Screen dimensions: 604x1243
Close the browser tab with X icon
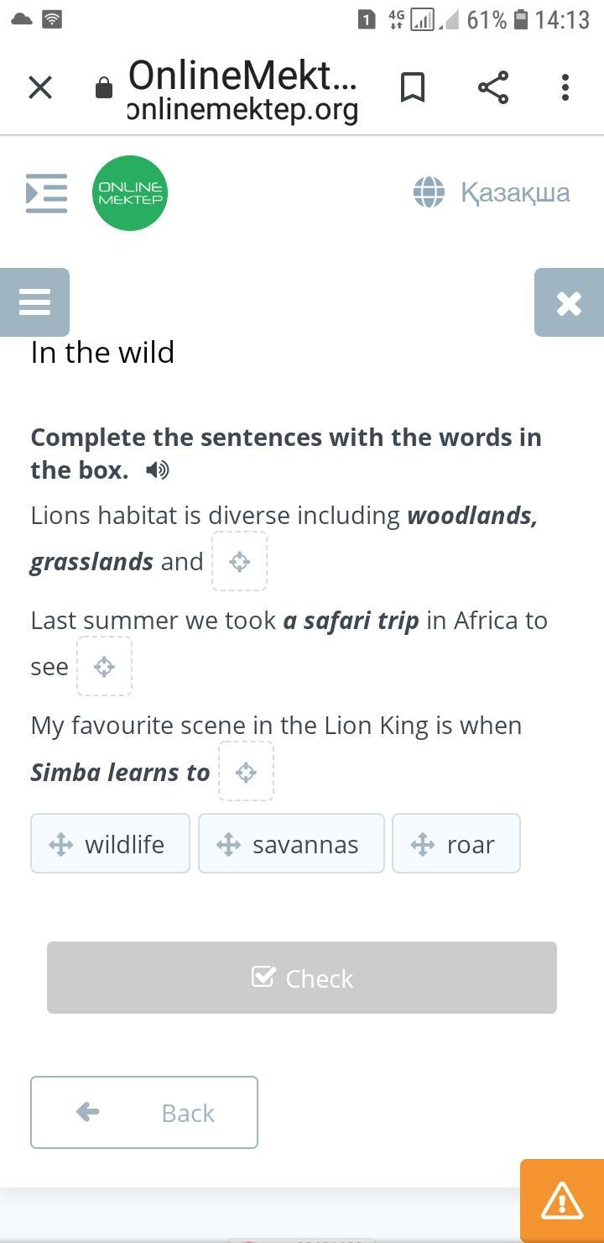tap(40, 87)
